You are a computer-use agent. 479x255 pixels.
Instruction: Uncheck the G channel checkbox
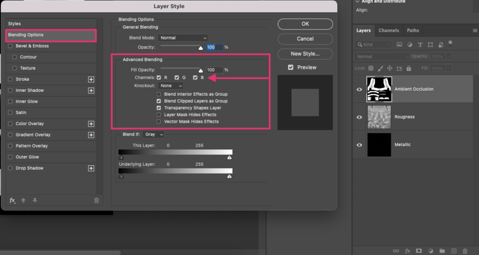pyautogui.click(x=176, y=78)
